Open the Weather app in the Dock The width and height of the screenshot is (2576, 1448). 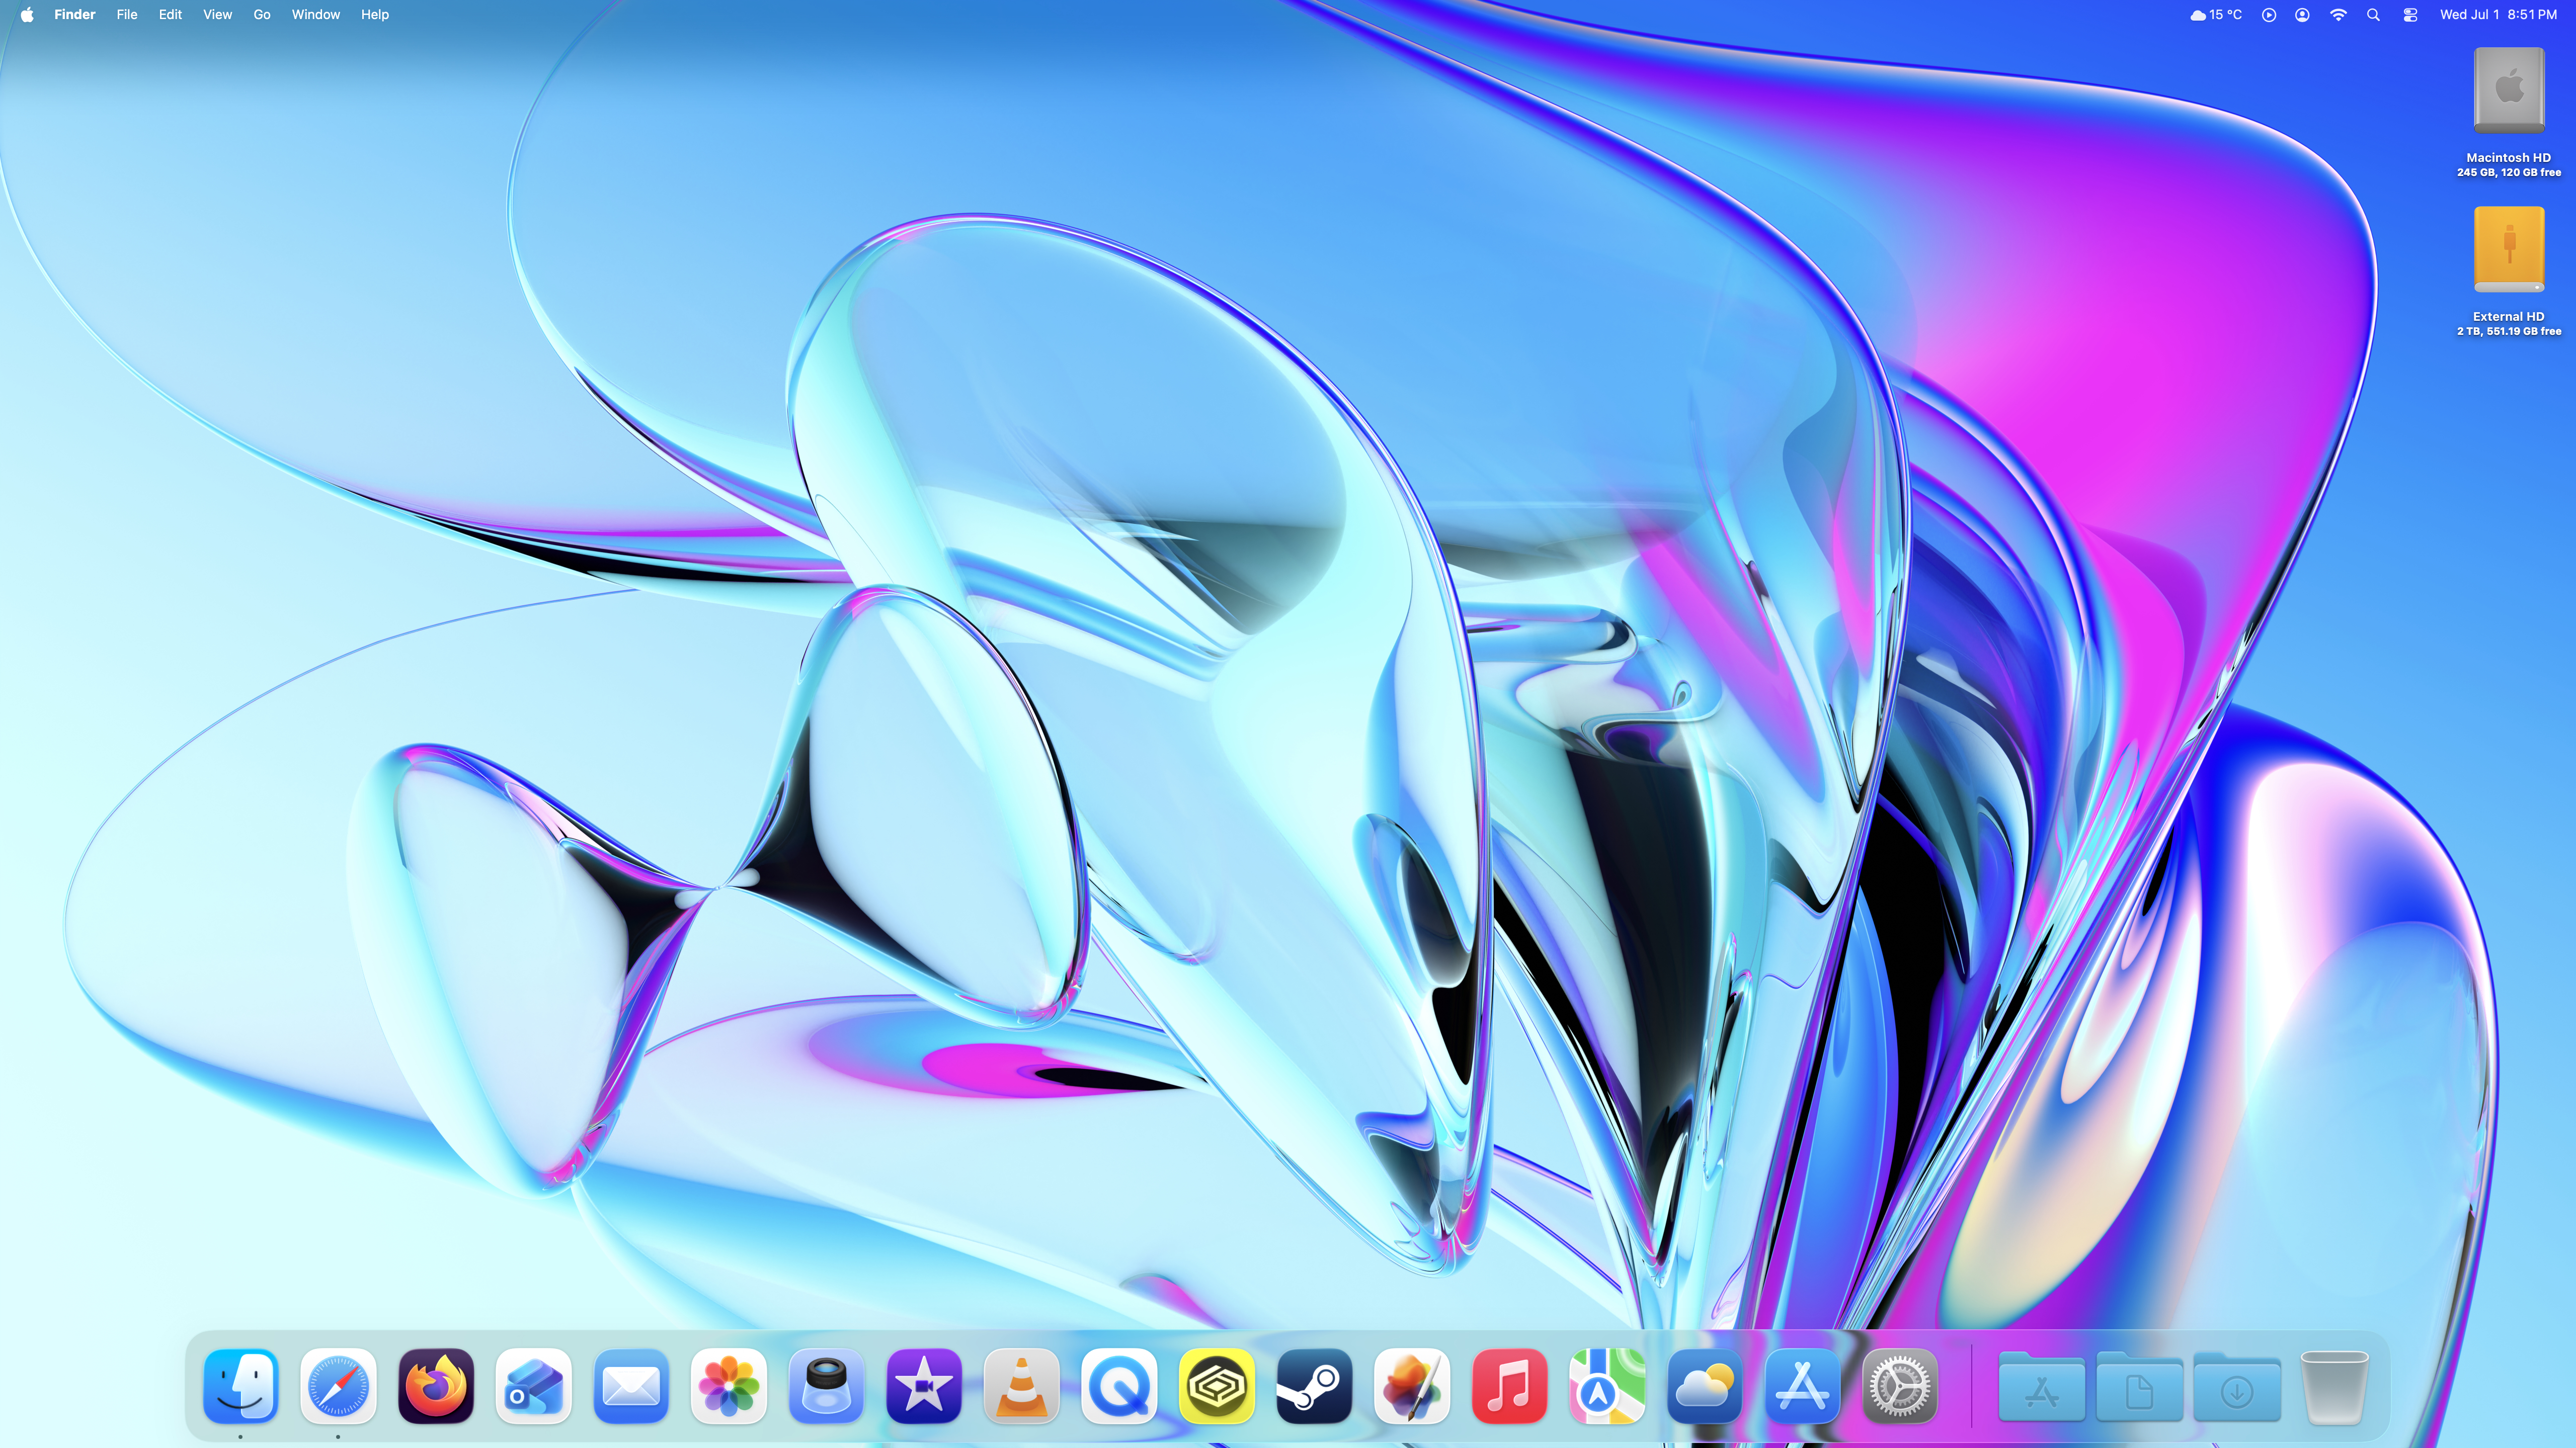(x=1705, y=1386)
